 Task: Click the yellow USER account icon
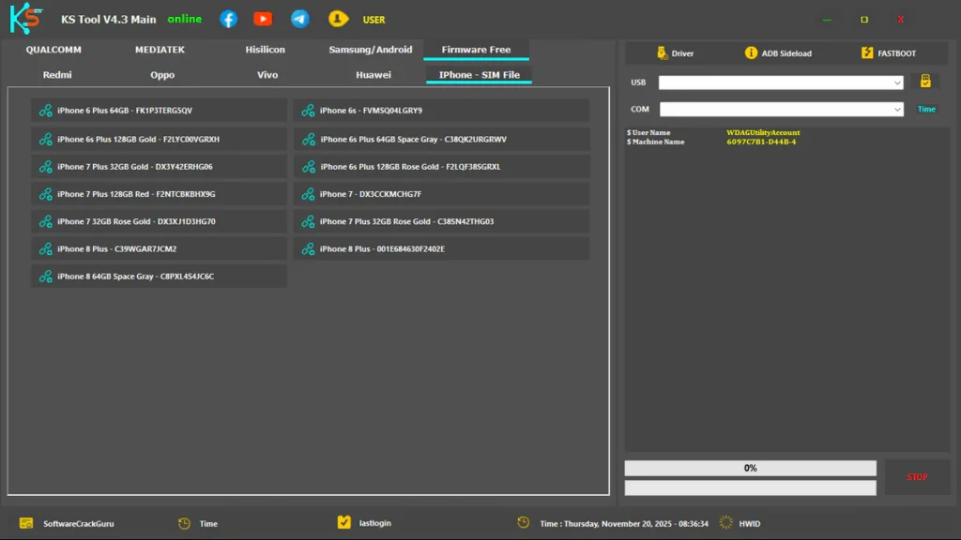[337, 19]
